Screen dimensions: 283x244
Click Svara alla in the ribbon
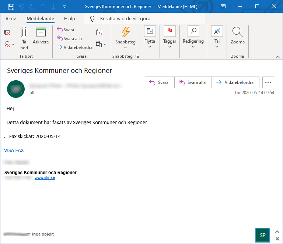[x=69, y=39]
